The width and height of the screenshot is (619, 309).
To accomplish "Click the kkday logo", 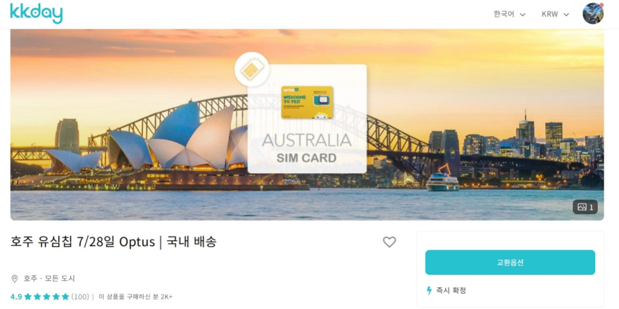I will 37,13.
